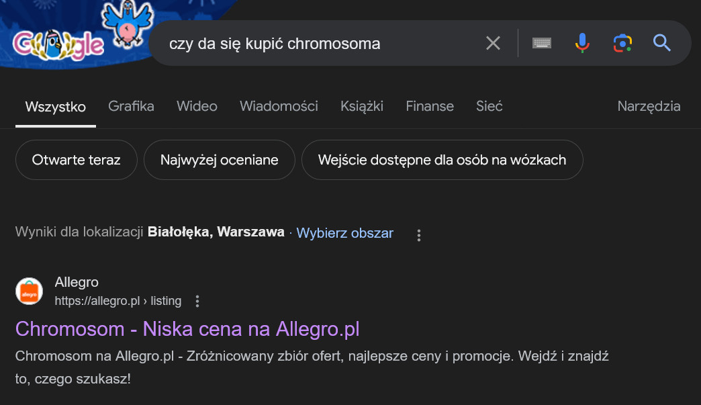This screenshot has height=405, width=701.
Task: Start voice search with the microphone icon
Action: click(x=582, y=44)
